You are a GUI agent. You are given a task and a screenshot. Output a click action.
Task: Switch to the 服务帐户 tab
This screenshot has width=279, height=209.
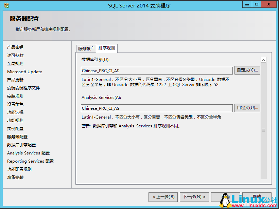tap(86, 48)
